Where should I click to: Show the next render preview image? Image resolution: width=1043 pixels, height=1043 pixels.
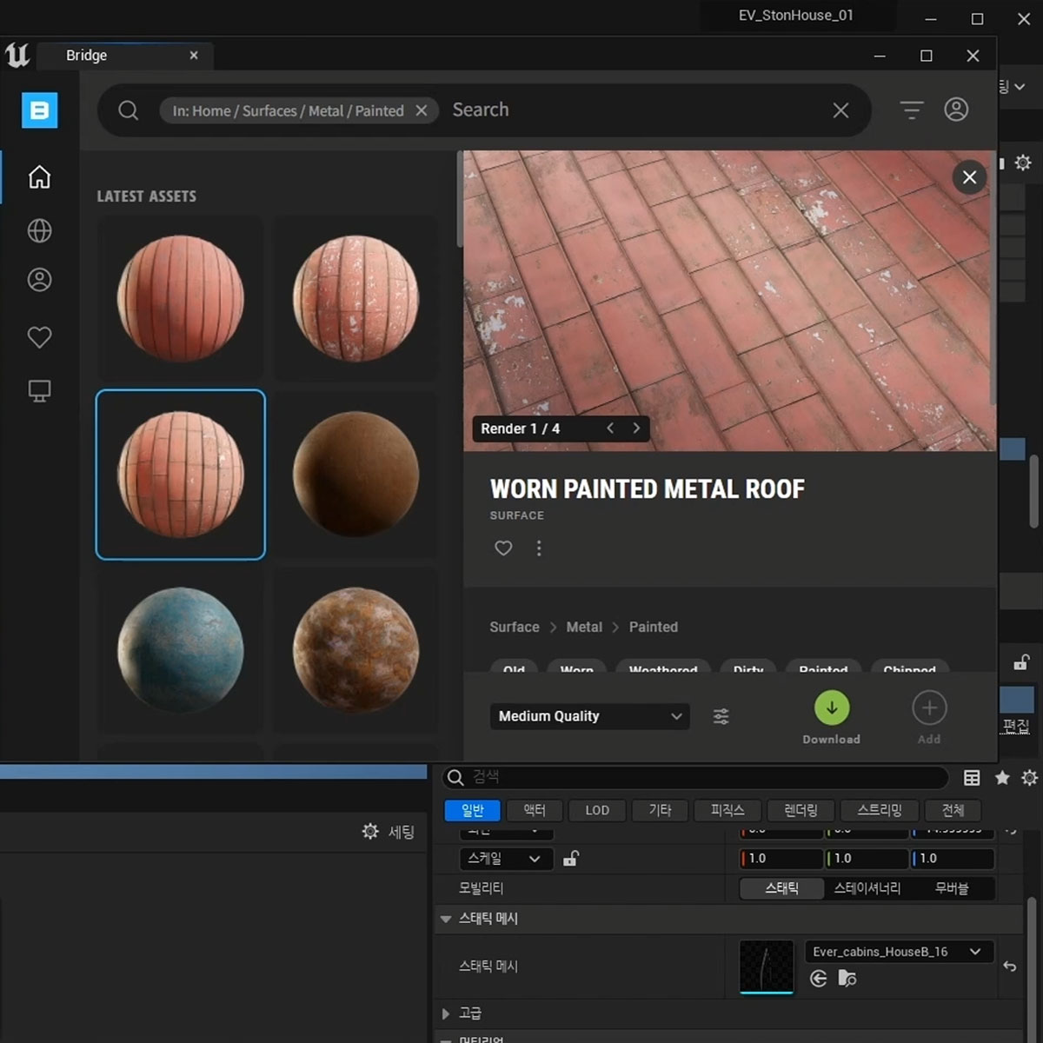pos(636,428)
